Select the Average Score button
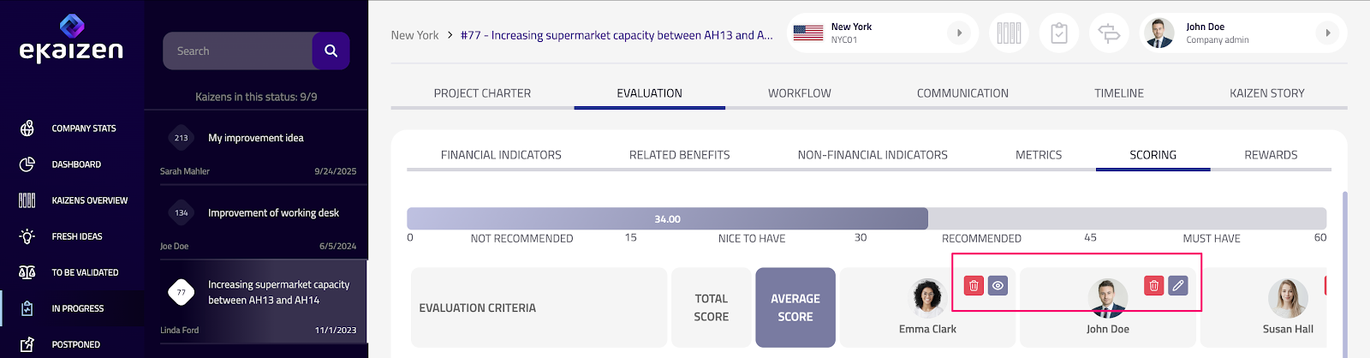 pyautogui.click(x=795, y=307)
